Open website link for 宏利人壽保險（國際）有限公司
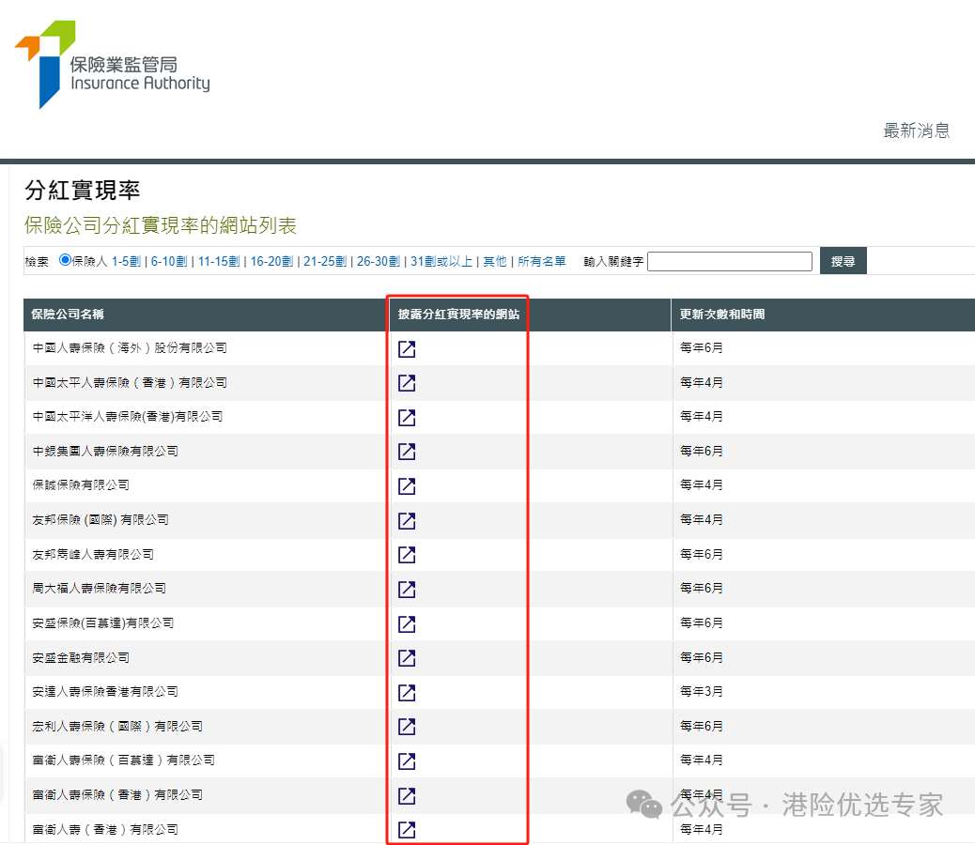Viewport: 975px width, 845px height. click(407, 727)
